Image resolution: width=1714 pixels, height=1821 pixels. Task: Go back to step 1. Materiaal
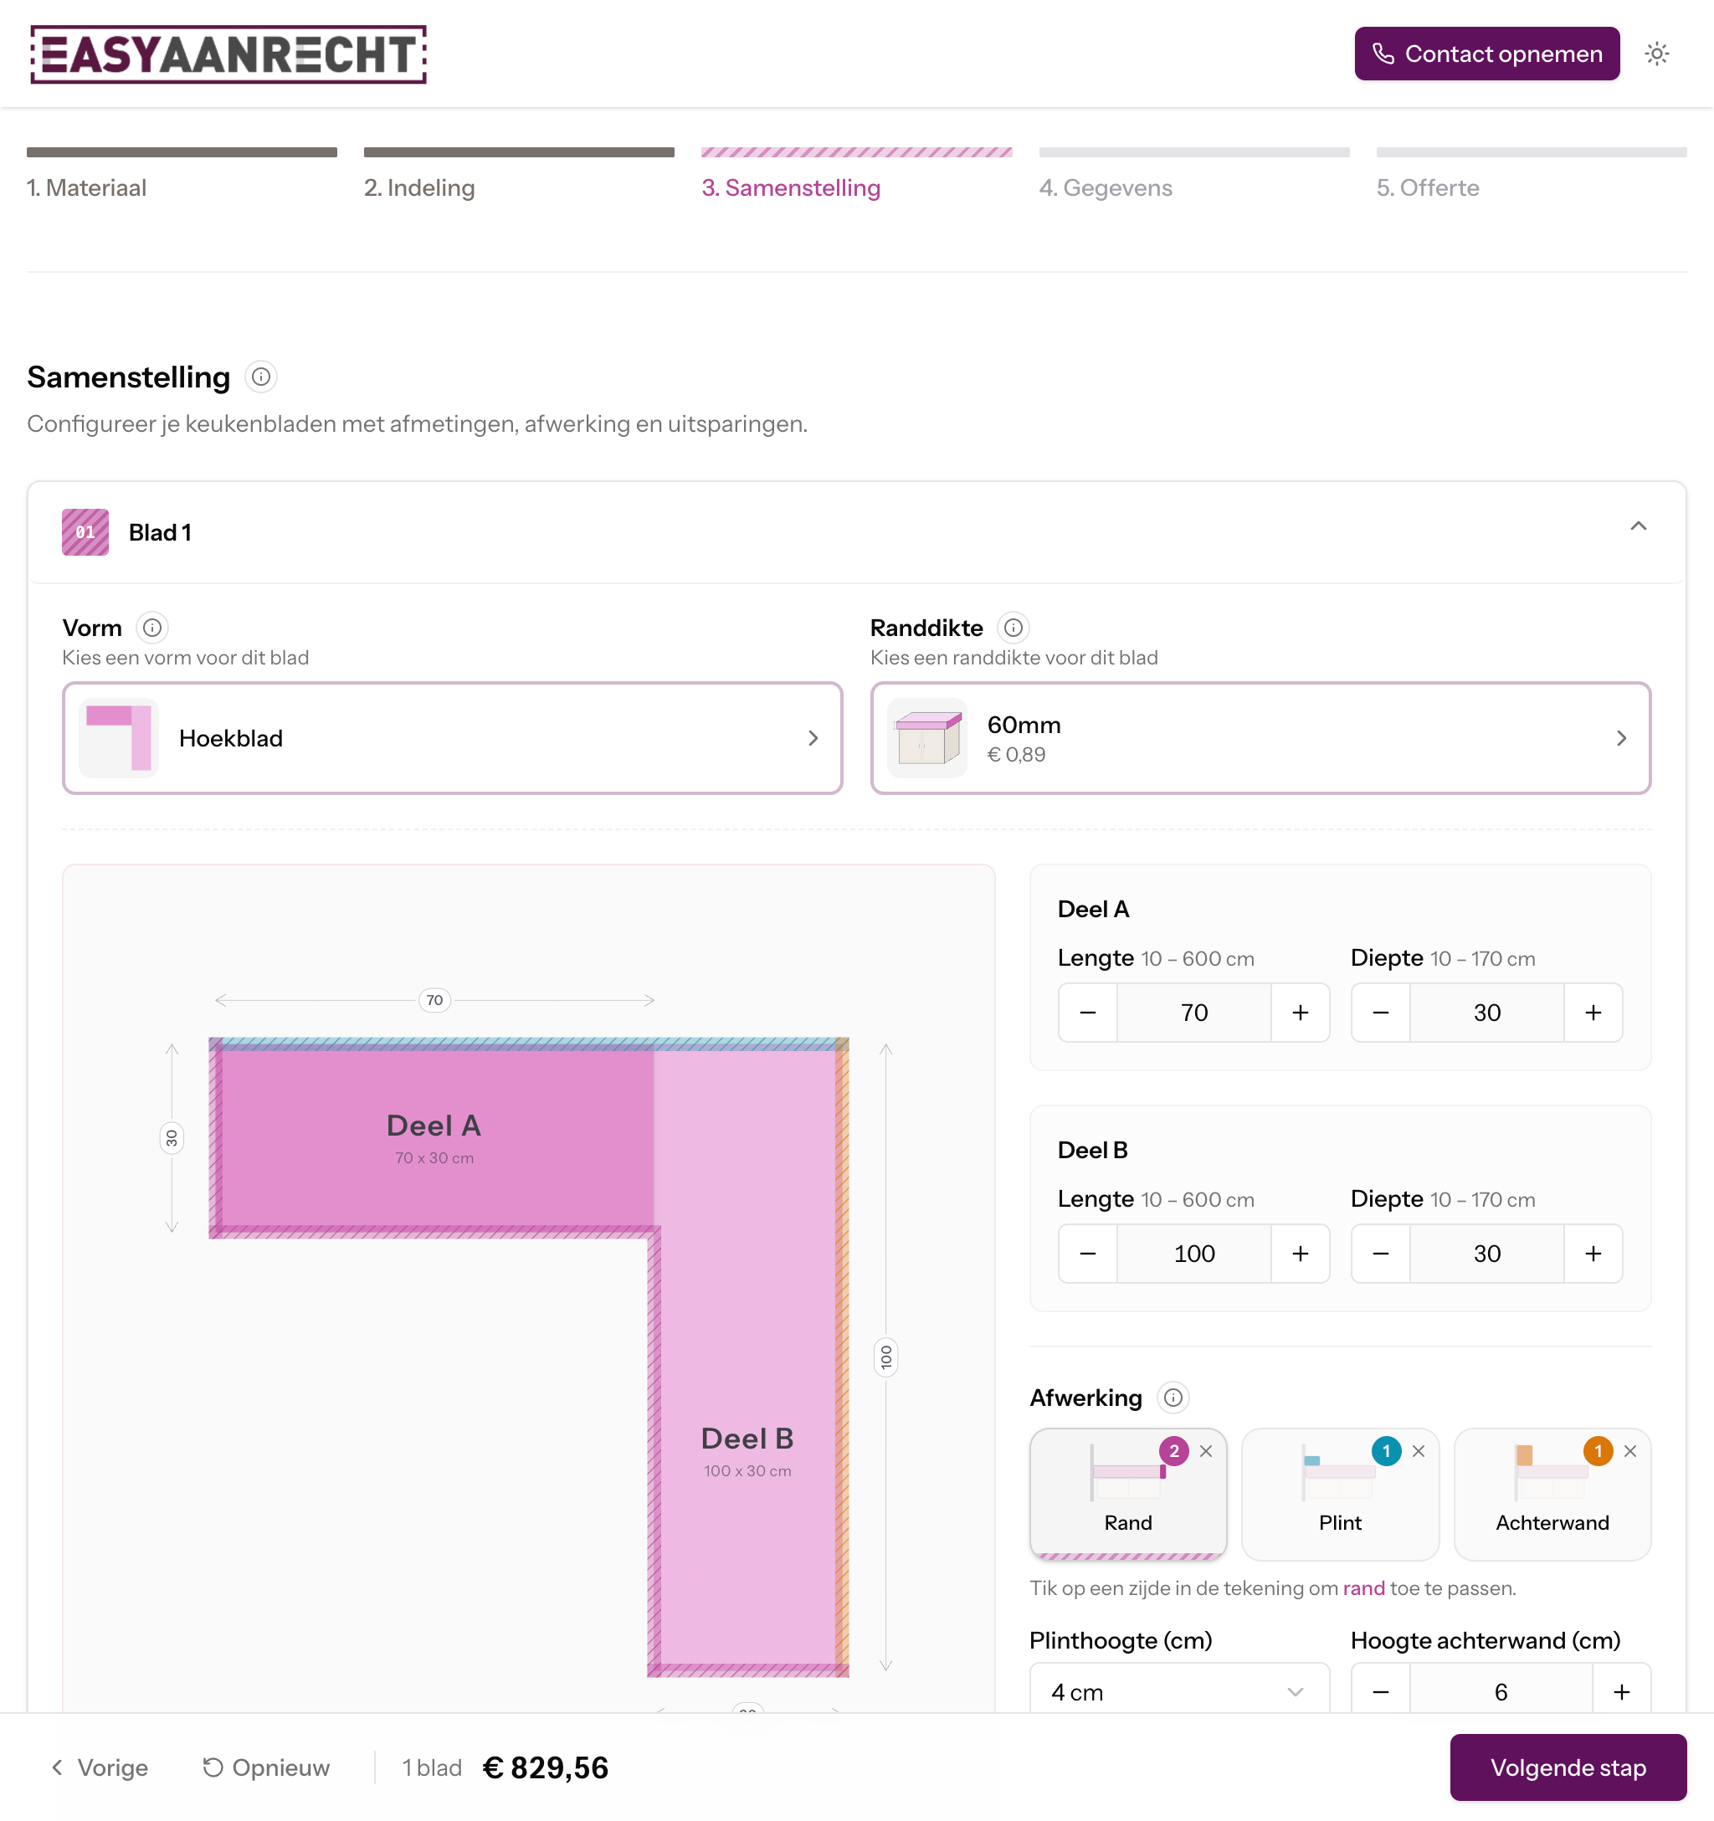(87, 187)
